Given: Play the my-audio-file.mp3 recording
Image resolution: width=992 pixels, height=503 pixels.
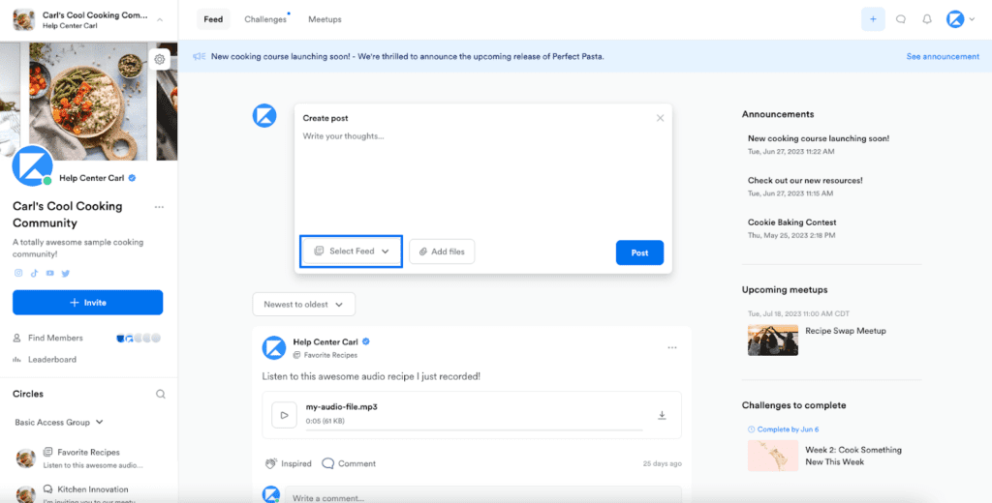Looking at the screenshot, I should [284, 415].
